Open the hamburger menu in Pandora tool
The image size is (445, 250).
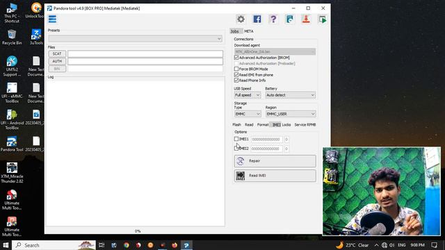click(52, 19)
